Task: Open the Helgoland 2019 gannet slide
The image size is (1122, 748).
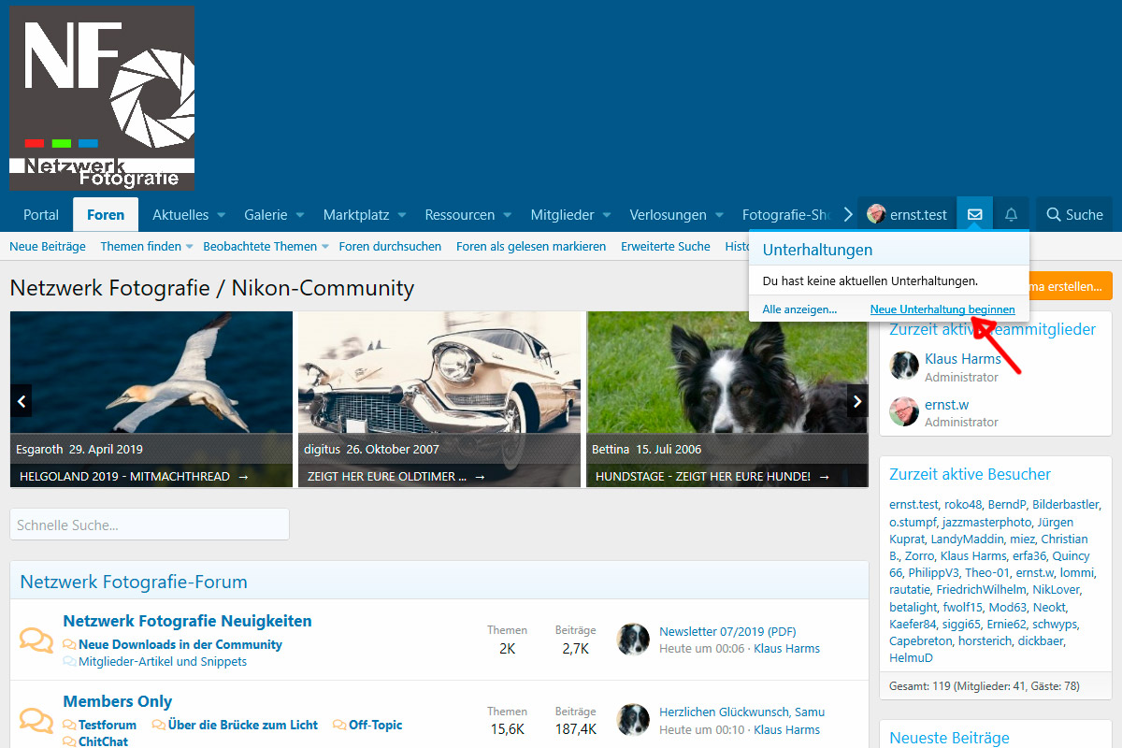Action: [151, 399]
